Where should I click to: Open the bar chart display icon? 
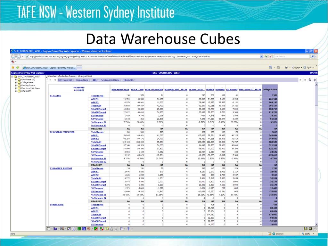55,229
